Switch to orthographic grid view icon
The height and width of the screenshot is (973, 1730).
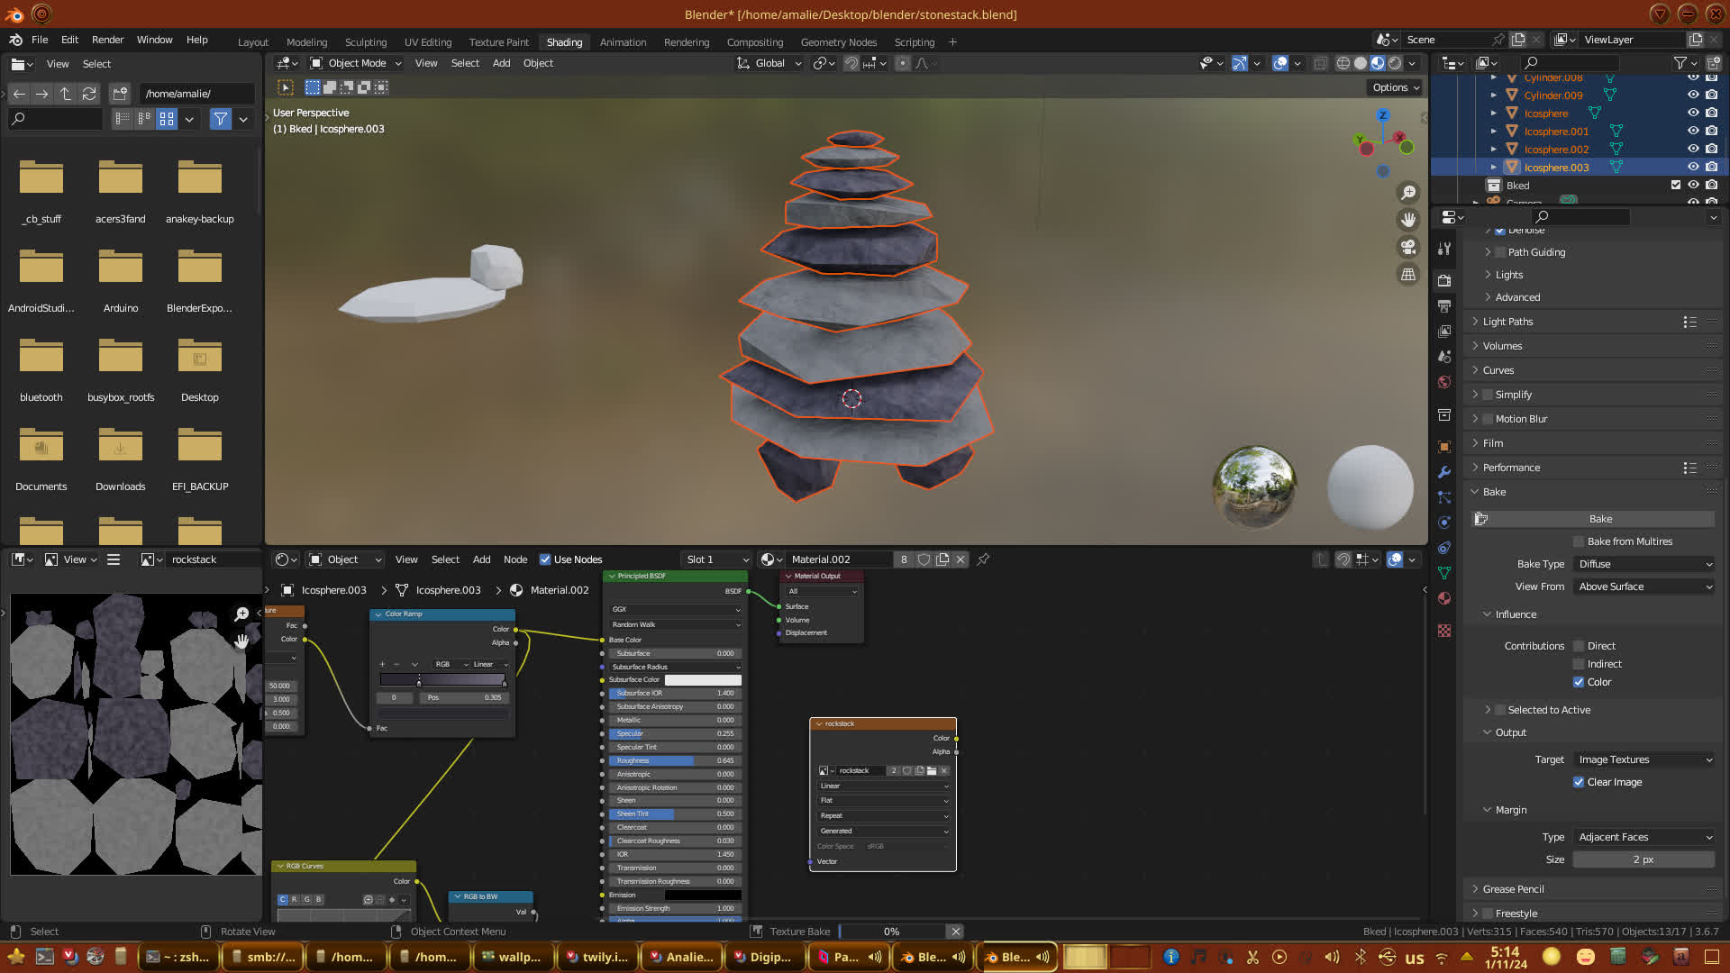pyautogui.click(x=1407, y=274)
